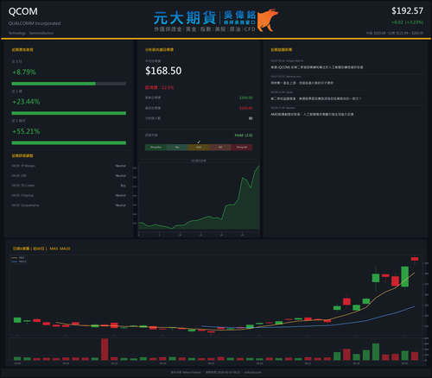432x378 pixels.
Task: Select the QCOM ticker title
Action: tap(23, 11)
